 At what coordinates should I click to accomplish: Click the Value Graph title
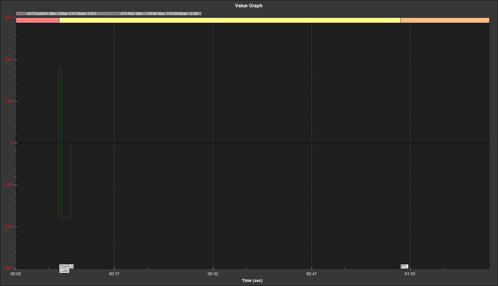pyautogui.click(x=249, y=6)
